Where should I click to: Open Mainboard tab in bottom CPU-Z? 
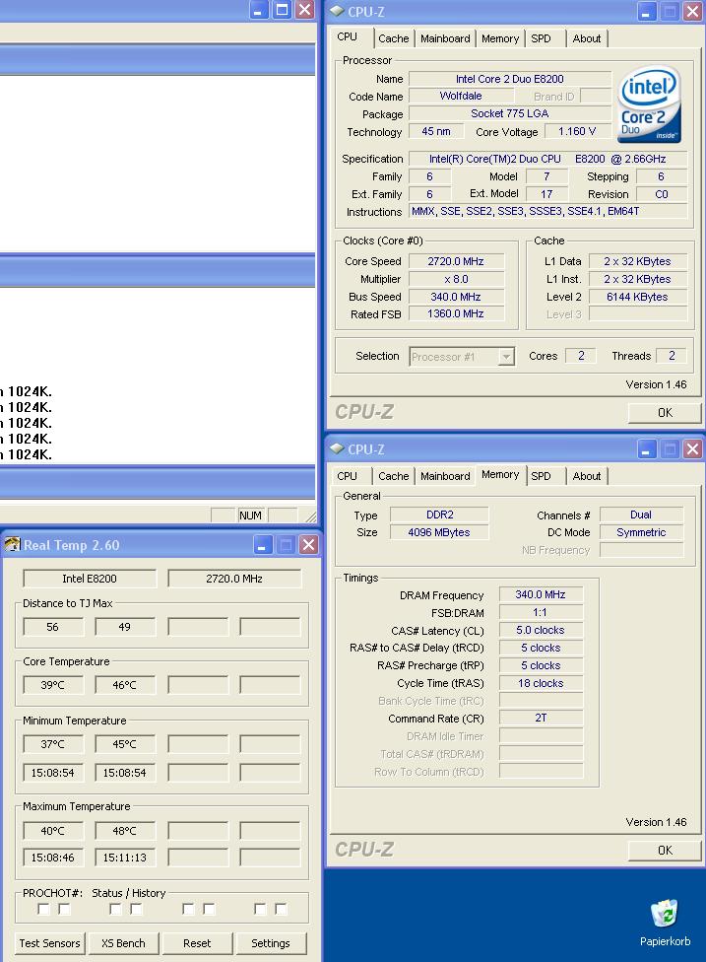pyautogui.click(x=445, y=476)
